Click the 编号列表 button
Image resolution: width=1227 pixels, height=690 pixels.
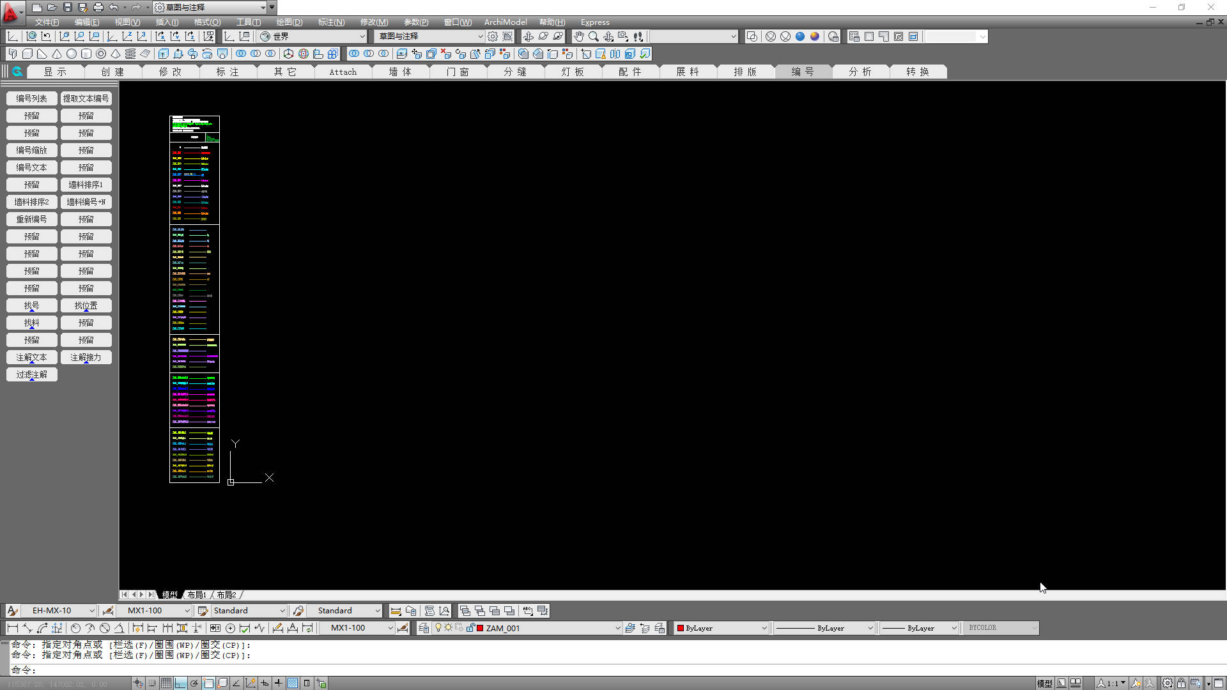pyautogui.click(x=31, y=98)
